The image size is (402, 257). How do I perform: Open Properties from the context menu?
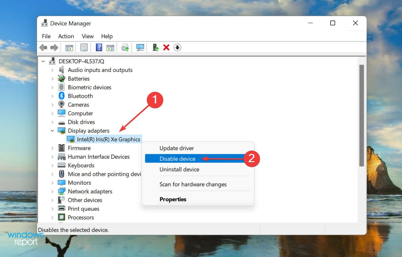pyautogui.click(x=173, y=199)
